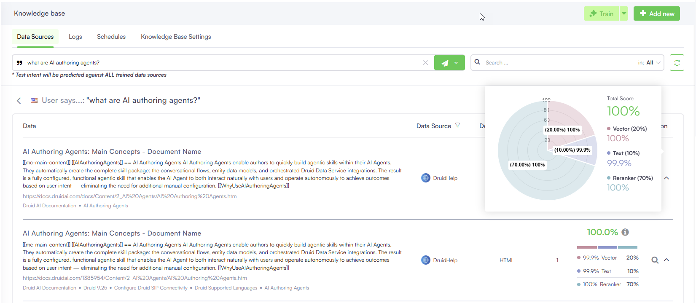696x303 pixels.
Task: Click the Reranker segment of the score bar
Action: coord(628,247)
